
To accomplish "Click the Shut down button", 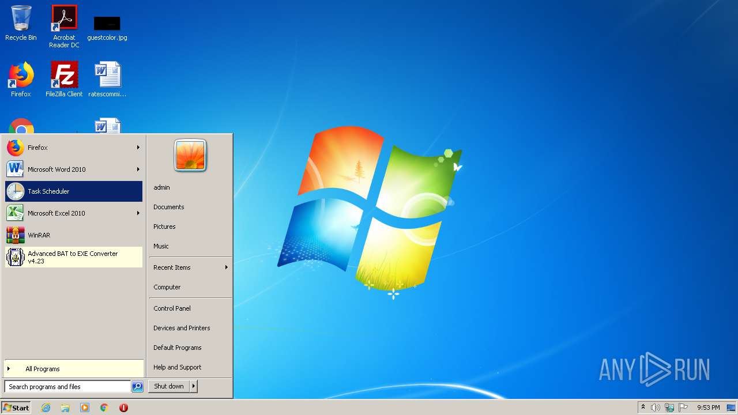I will point(169,386).
